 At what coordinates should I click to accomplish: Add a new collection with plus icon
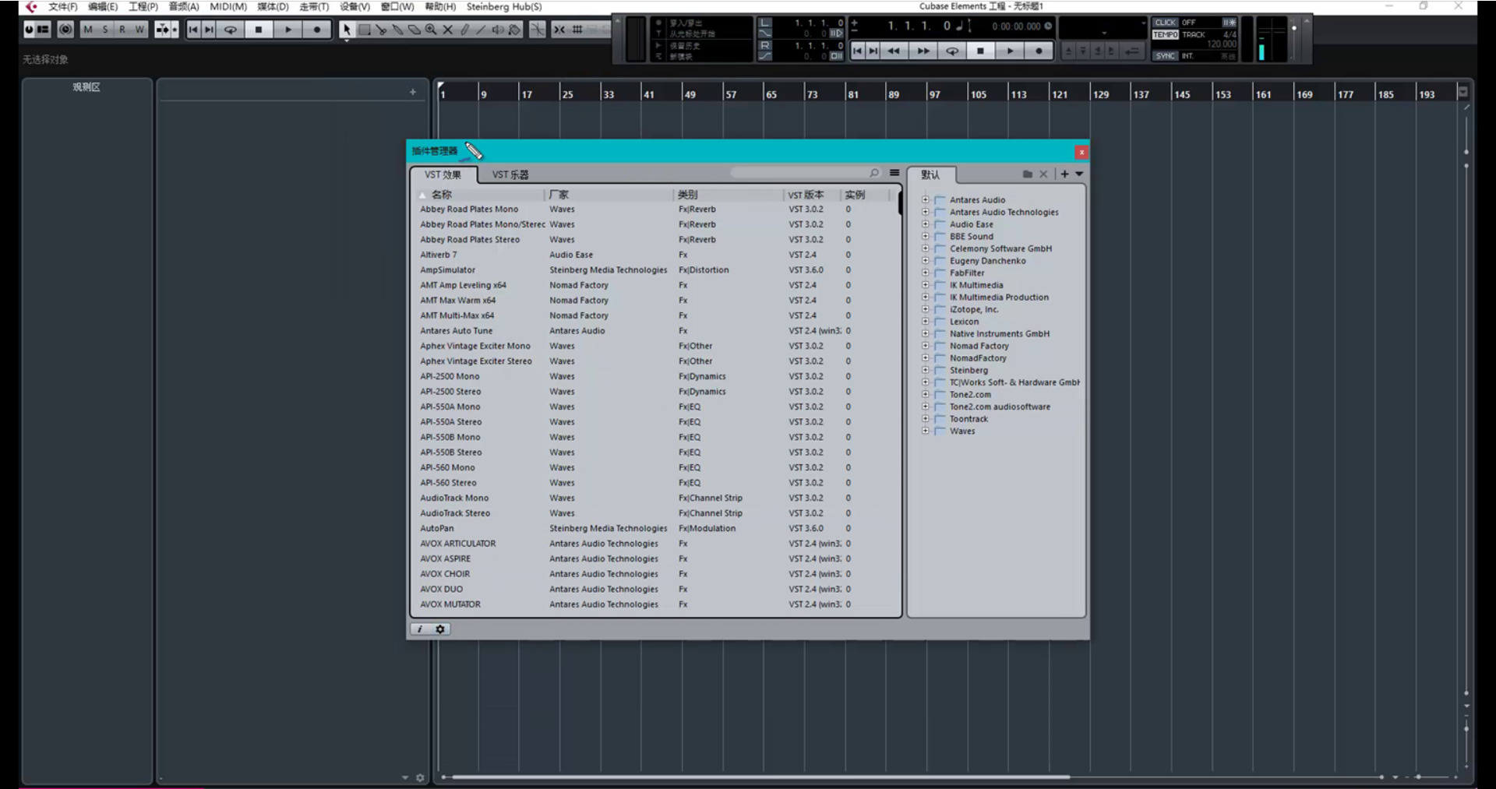point(1064,174)
